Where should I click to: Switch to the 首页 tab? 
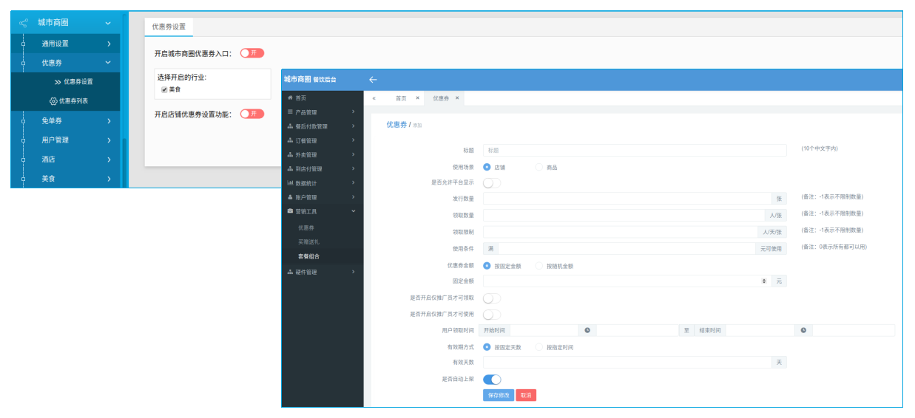(x=401, y=98)
